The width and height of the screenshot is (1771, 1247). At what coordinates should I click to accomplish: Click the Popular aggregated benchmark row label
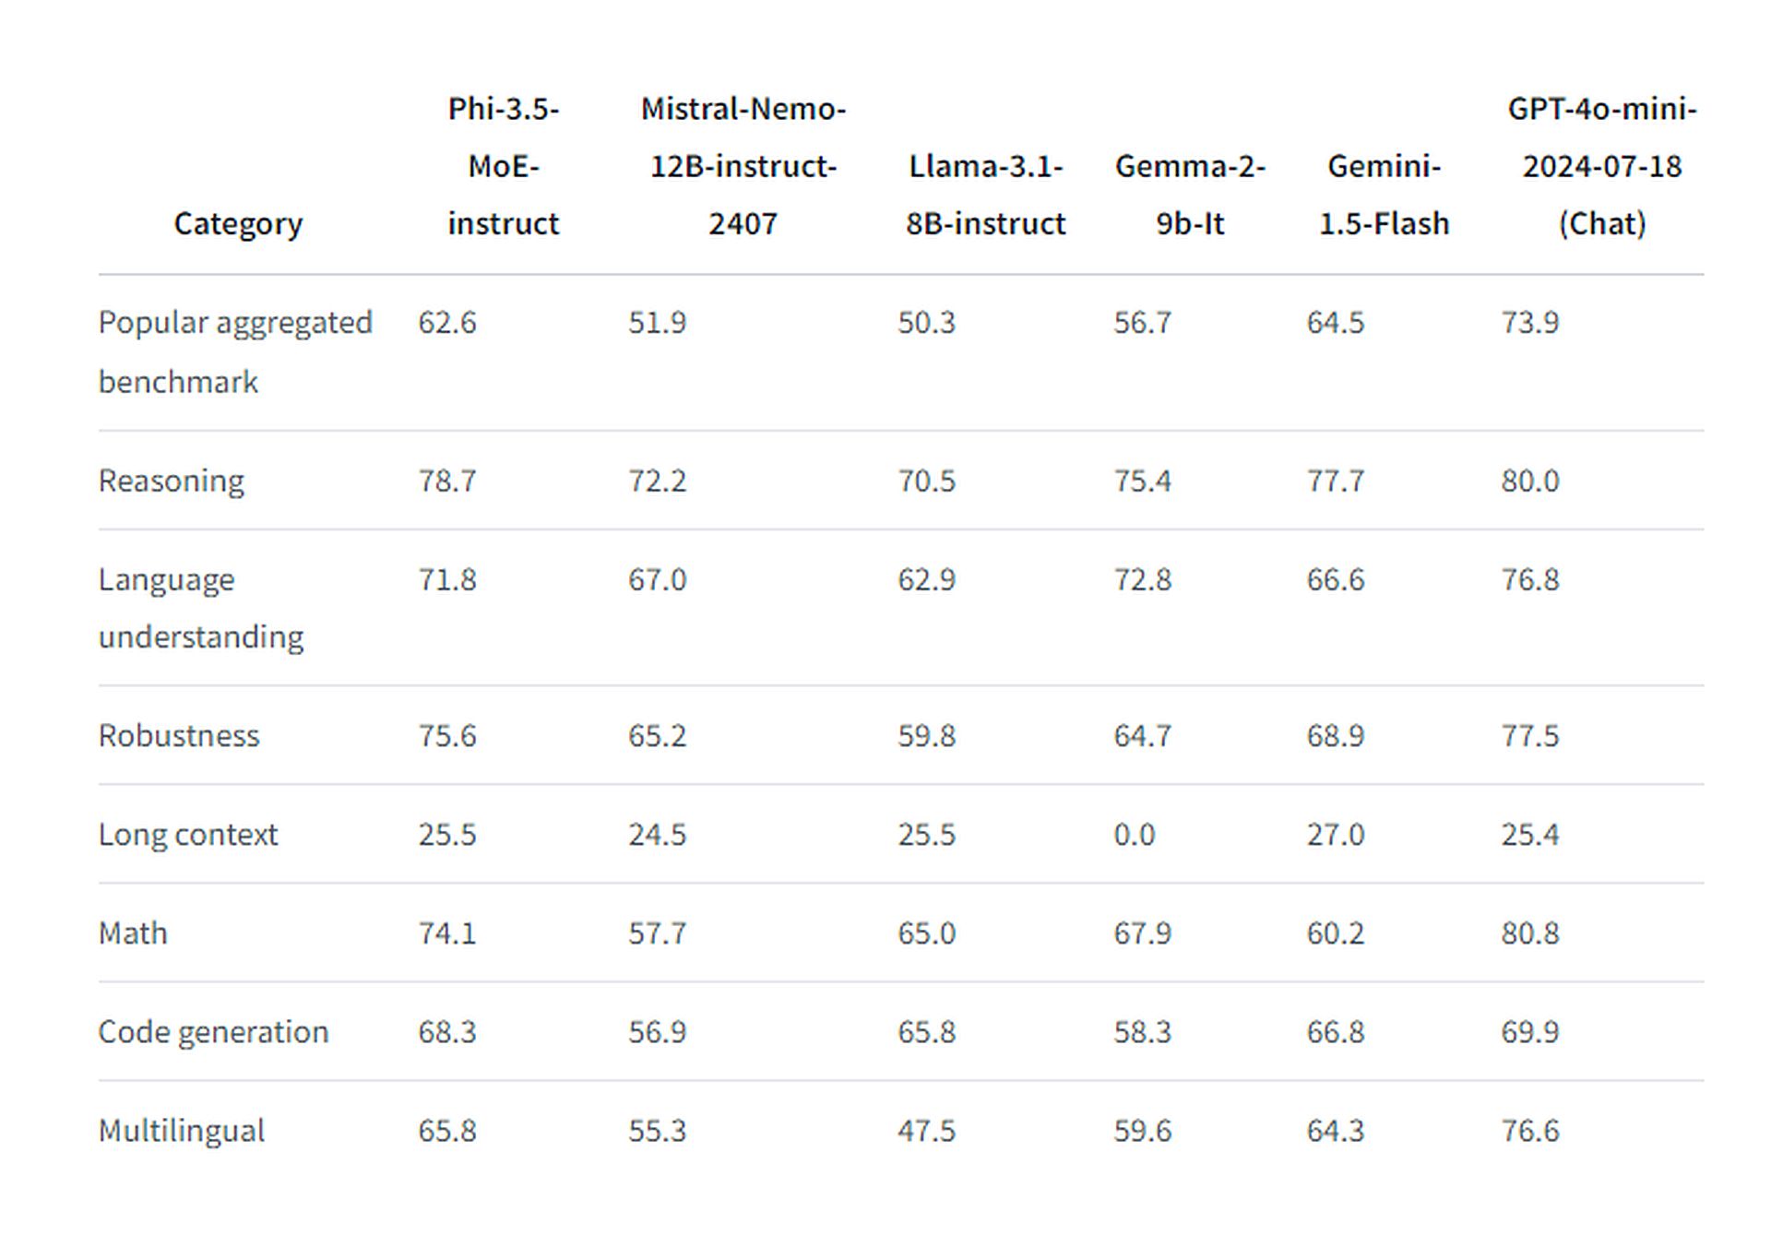pyautogui.click(x=235, y=351)
